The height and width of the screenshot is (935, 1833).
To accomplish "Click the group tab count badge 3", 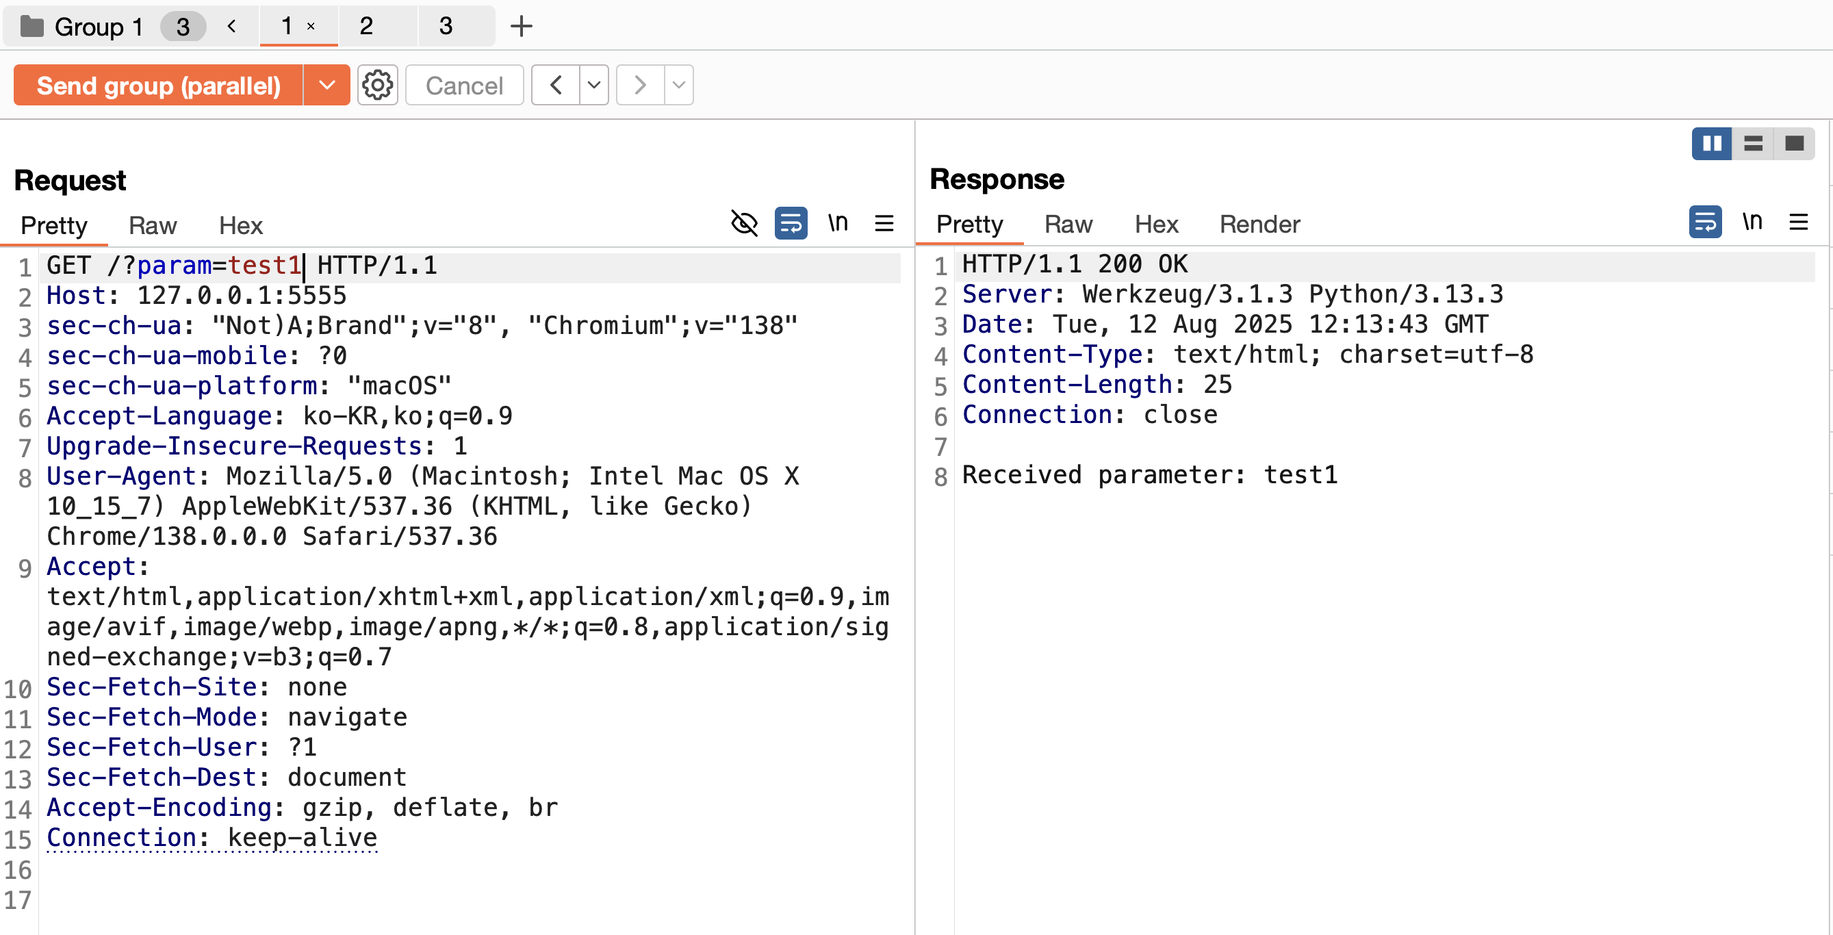I will 183,27.
